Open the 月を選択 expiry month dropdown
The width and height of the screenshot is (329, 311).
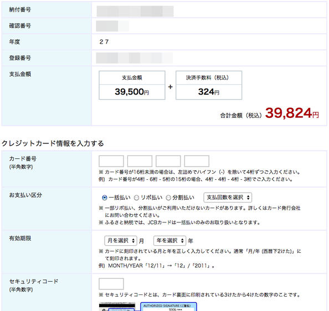[x=121, y=241]
